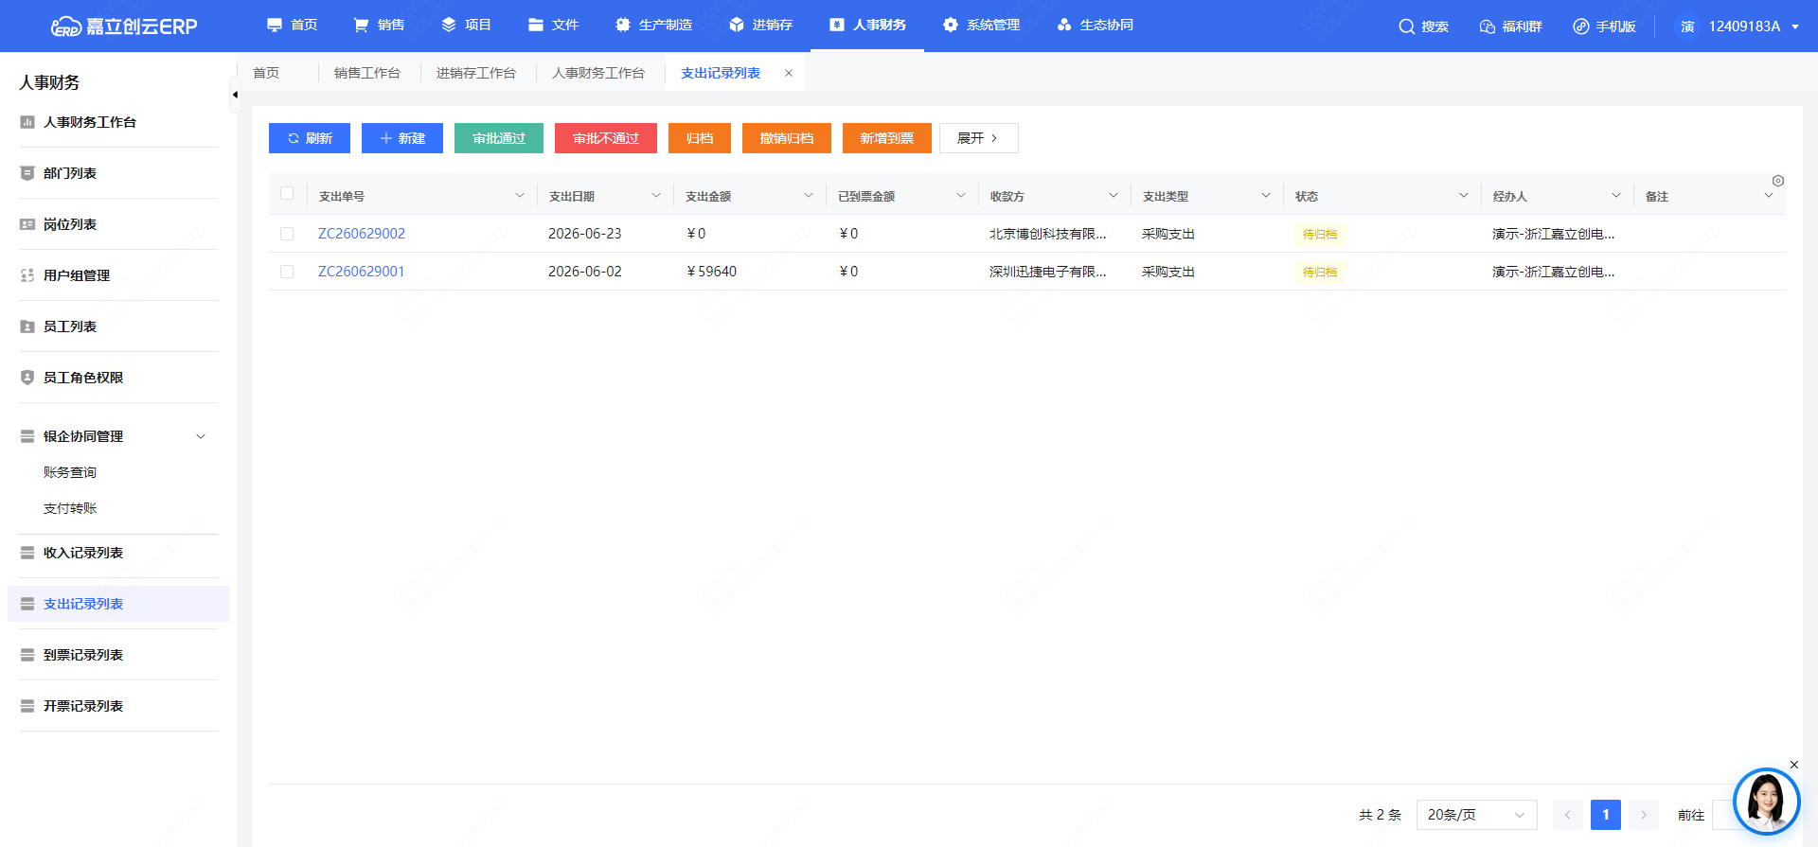Click the 文件 folder icon
The height and width of the screenshot is (847, 1818).
point(536,25)
